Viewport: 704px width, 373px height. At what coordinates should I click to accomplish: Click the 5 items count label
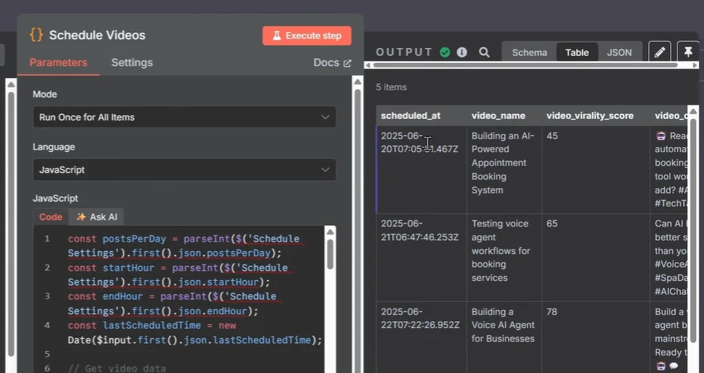coord(391,87)
